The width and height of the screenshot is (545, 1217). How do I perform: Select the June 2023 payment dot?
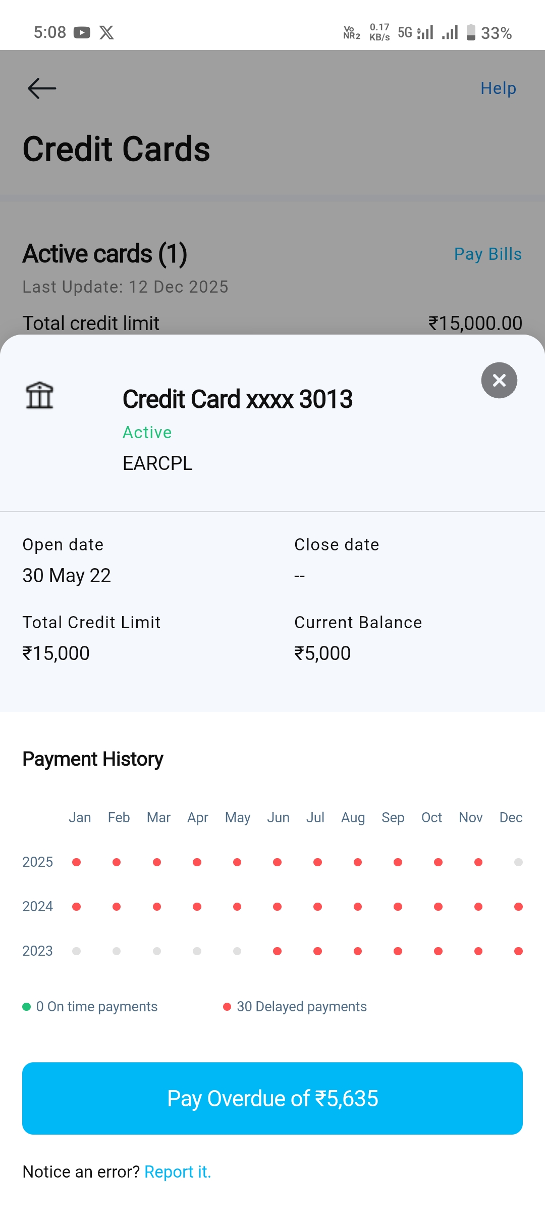[277, 951]
